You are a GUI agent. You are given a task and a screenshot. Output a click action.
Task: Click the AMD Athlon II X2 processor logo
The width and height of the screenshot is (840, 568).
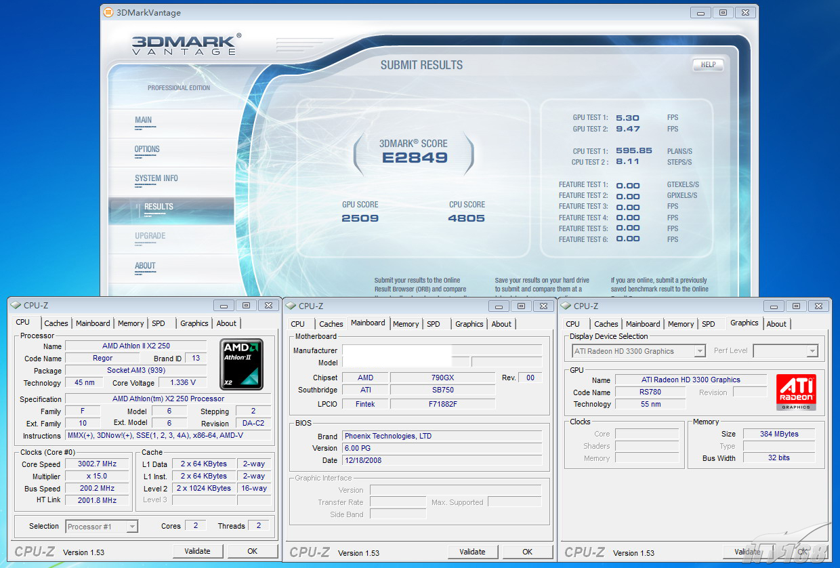[242, 365]
